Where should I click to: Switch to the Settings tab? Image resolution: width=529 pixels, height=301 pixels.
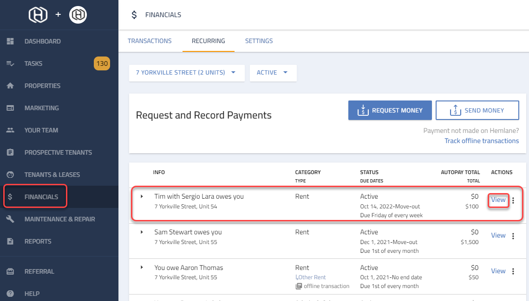259,41
